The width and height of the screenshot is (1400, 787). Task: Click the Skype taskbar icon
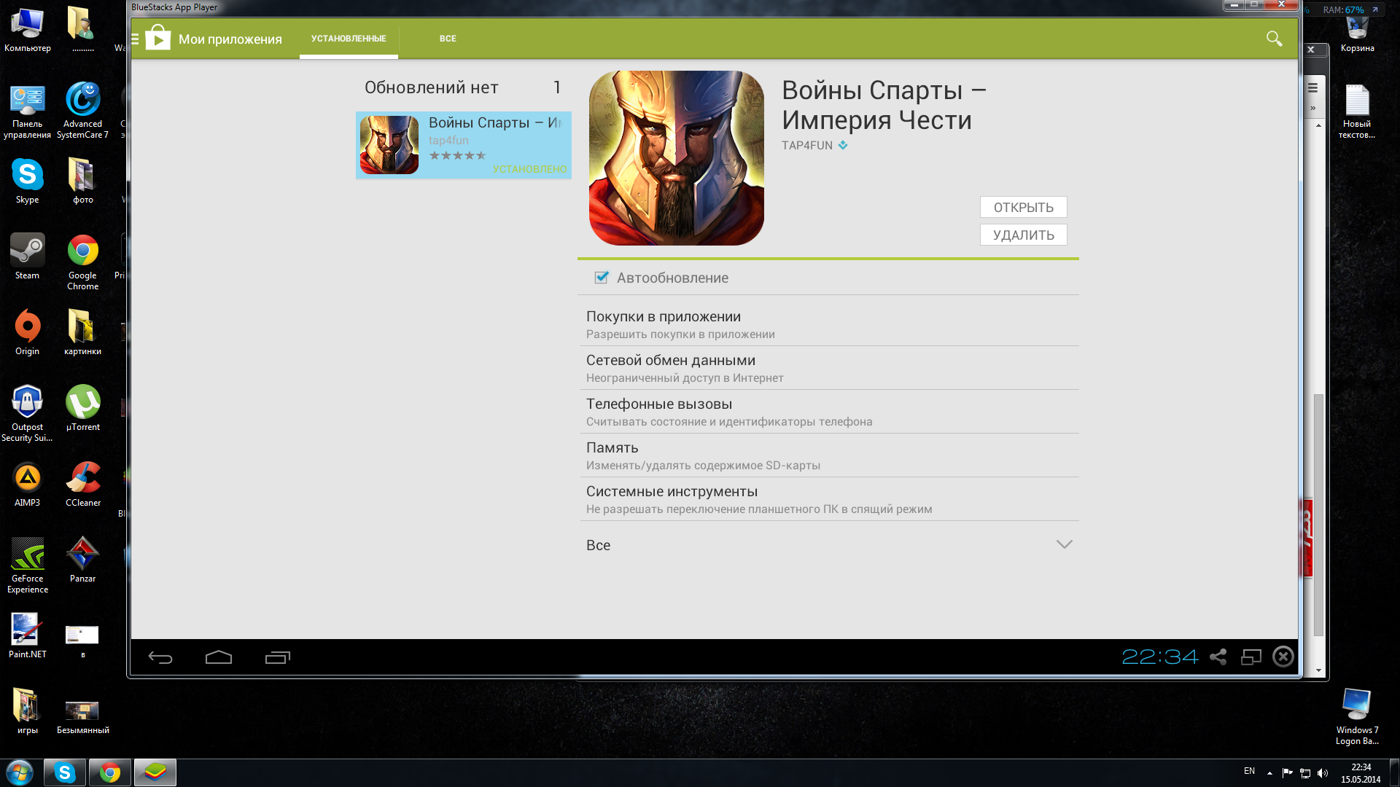click(x=64, y=772)
